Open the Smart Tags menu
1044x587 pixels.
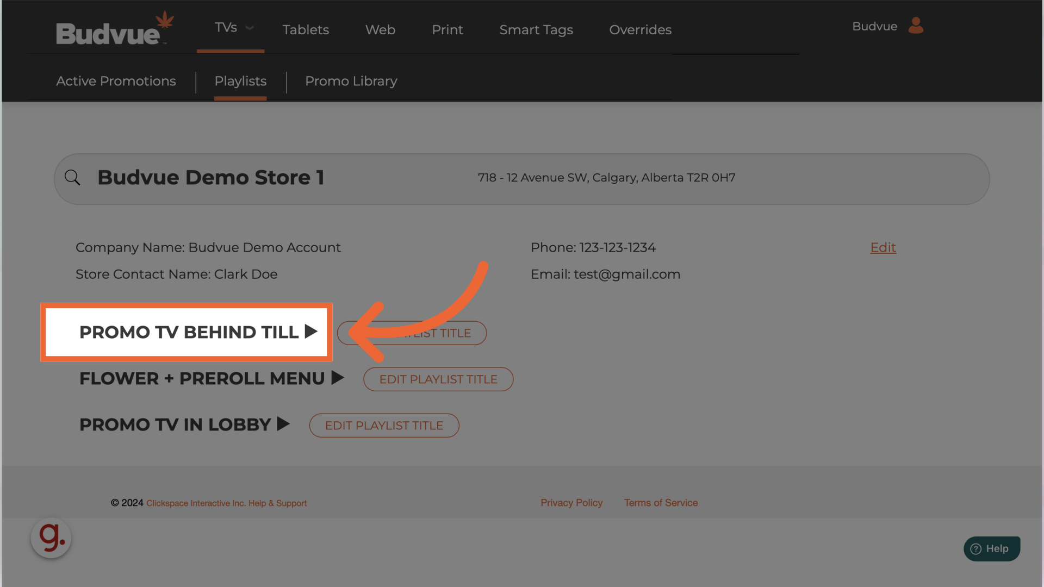[x=536, y=30]
